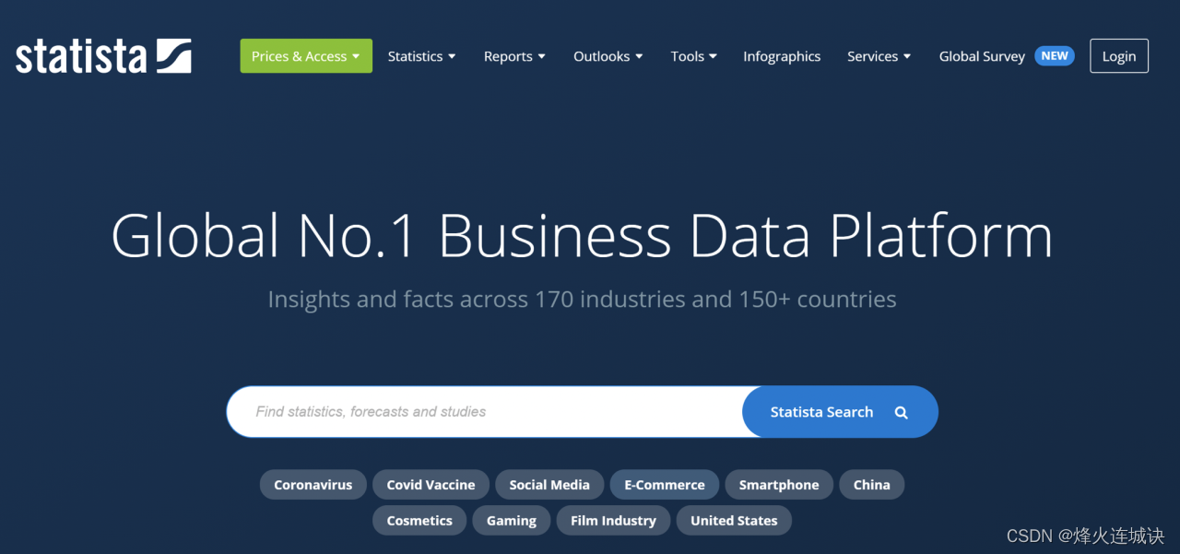Expand the Statistics menu
Viewport: 1180px width, 554px height.
point(421,56)
